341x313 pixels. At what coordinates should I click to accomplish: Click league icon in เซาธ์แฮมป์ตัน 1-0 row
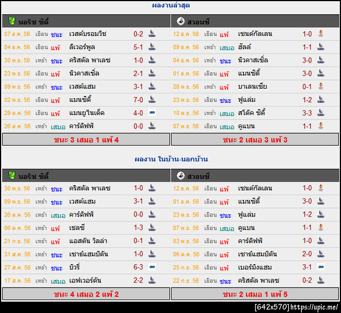point(152,254)
